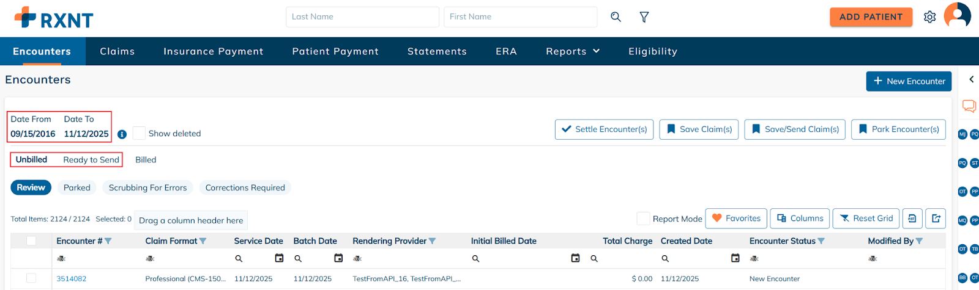Click the New Encounter button
Image resolution: width=979 pixels, height=290 pixels.
[x=909, y=81]
